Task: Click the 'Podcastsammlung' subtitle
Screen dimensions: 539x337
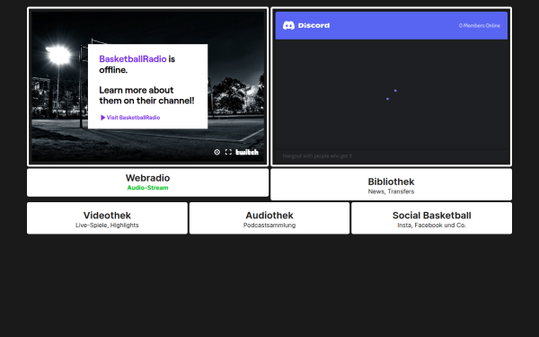Action: click(x=269, y=226)
